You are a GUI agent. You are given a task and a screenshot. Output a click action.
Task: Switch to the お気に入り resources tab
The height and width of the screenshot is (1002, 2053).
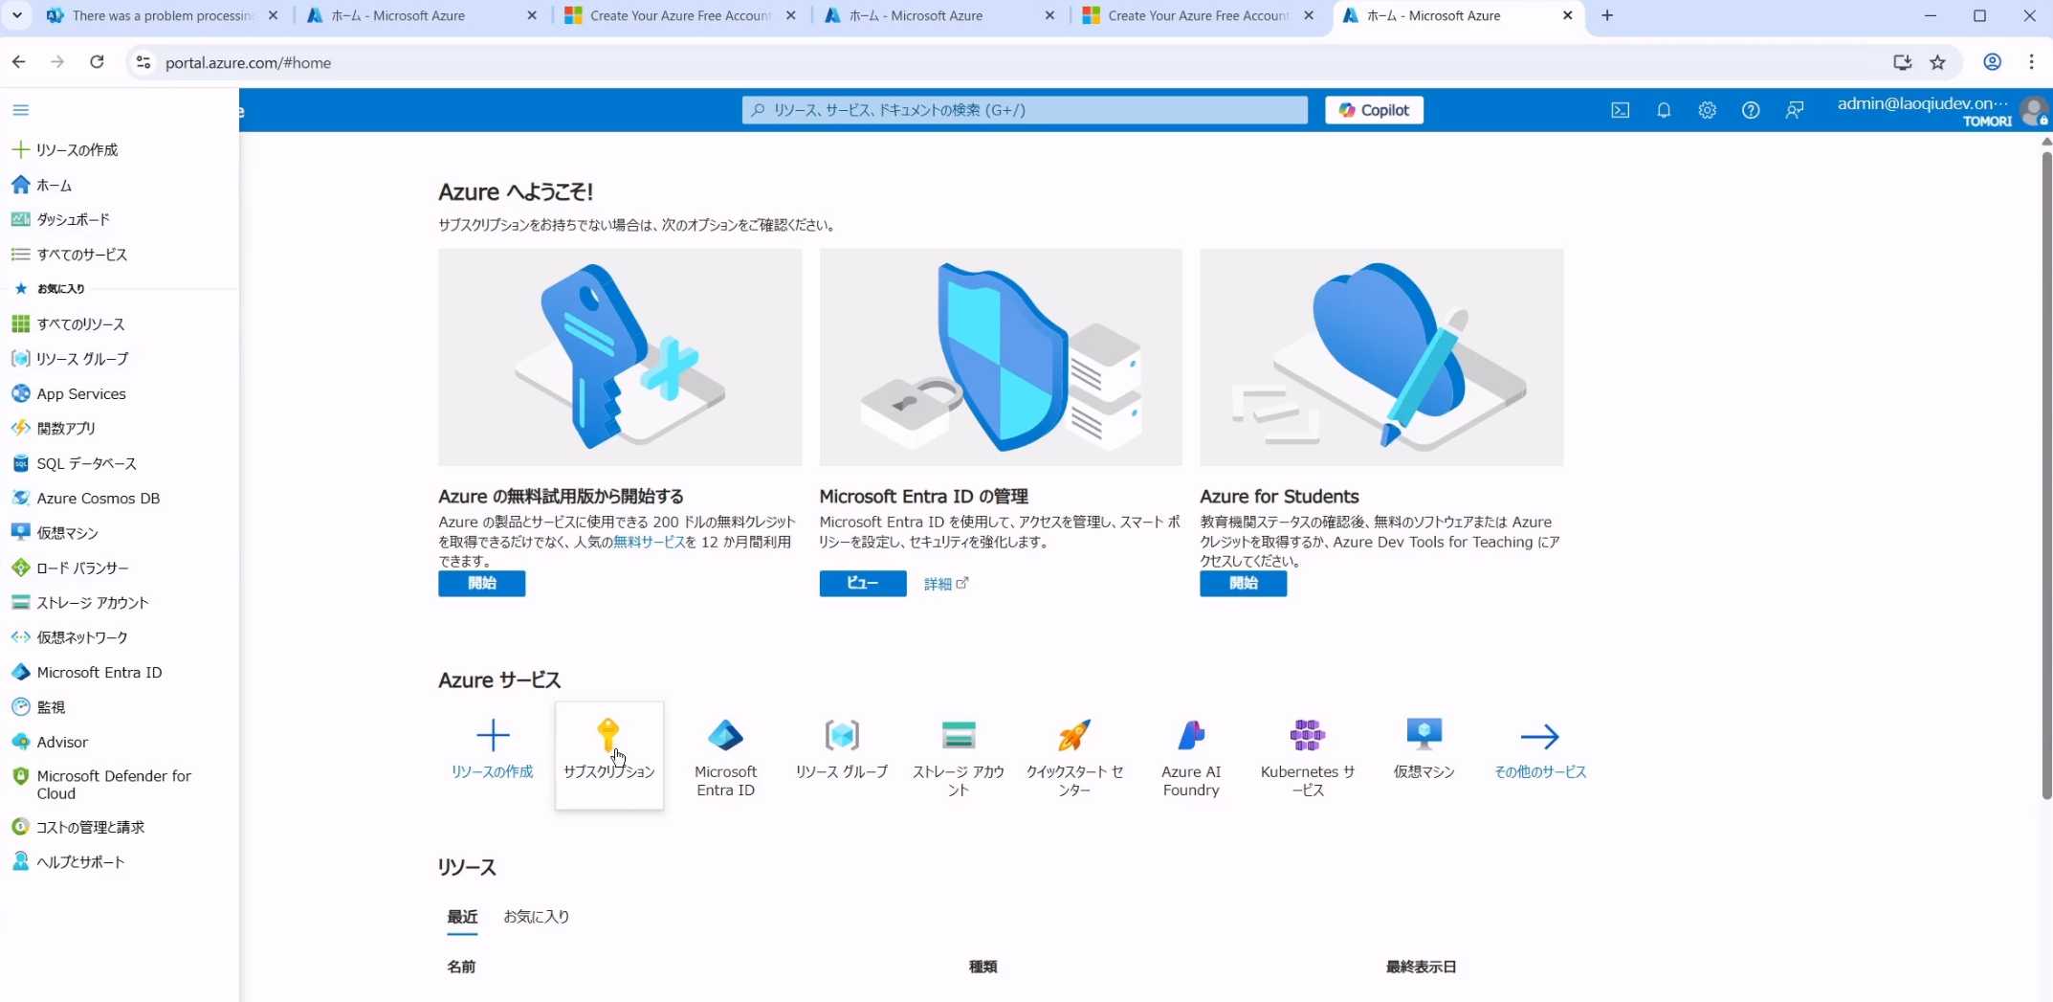[536, 916]
